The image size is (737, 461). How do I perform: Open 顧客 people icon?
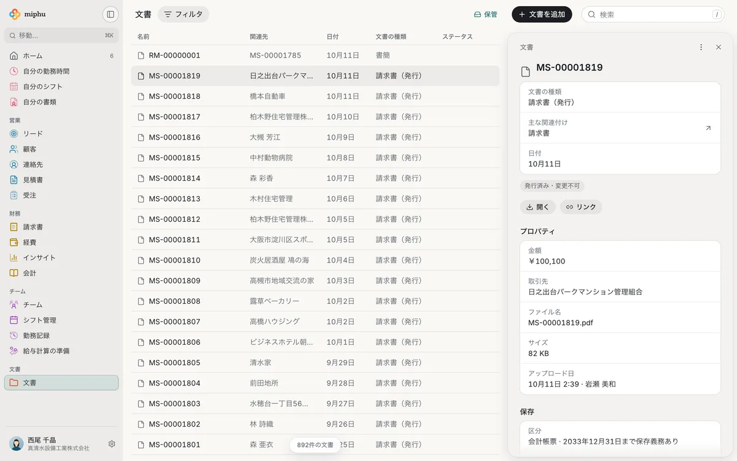point(14,149)
